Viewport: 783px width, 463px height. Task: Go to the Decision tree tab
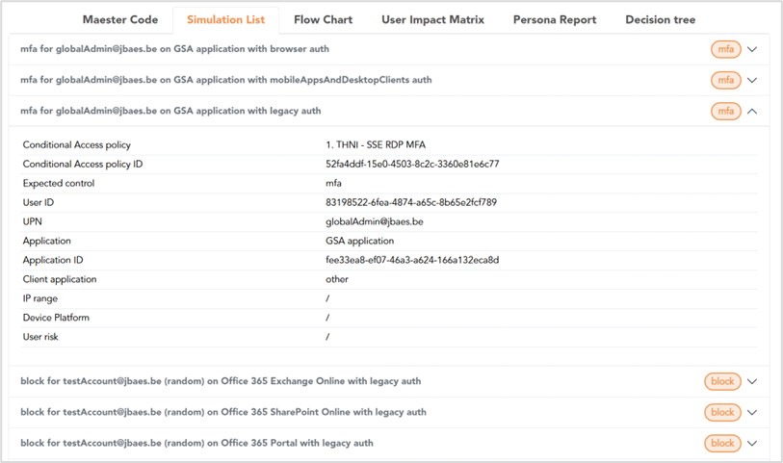[x=660, y=20]
